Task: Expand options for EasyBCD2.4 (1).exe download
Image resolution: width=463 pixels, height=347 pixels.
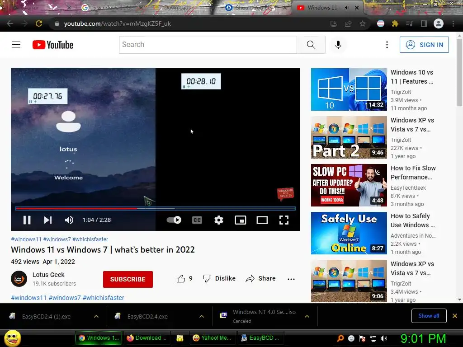Action: click(x=96, y=316)
